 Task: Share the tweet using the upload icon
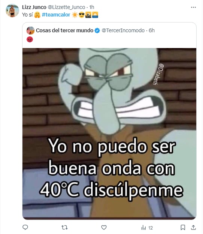(194, 227)
